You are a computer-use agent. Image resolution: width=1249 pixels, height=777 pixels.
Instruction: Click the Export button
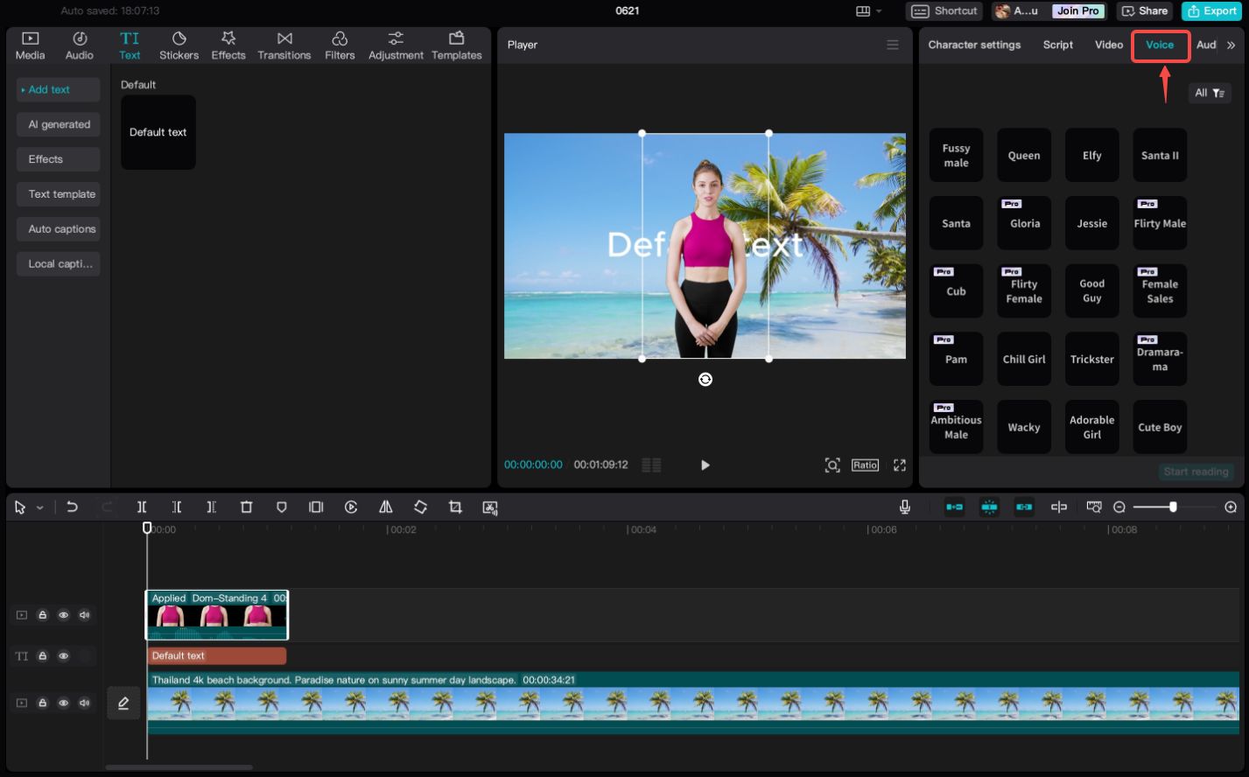[x=1212, y=11]
